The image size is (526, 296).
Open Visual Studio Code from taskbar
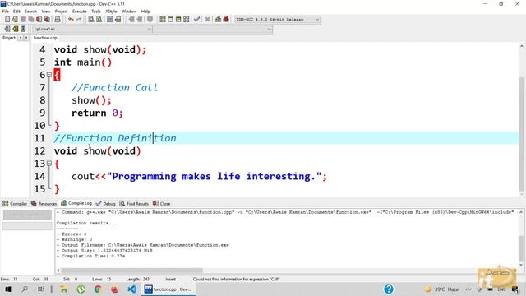pos(131,289)
